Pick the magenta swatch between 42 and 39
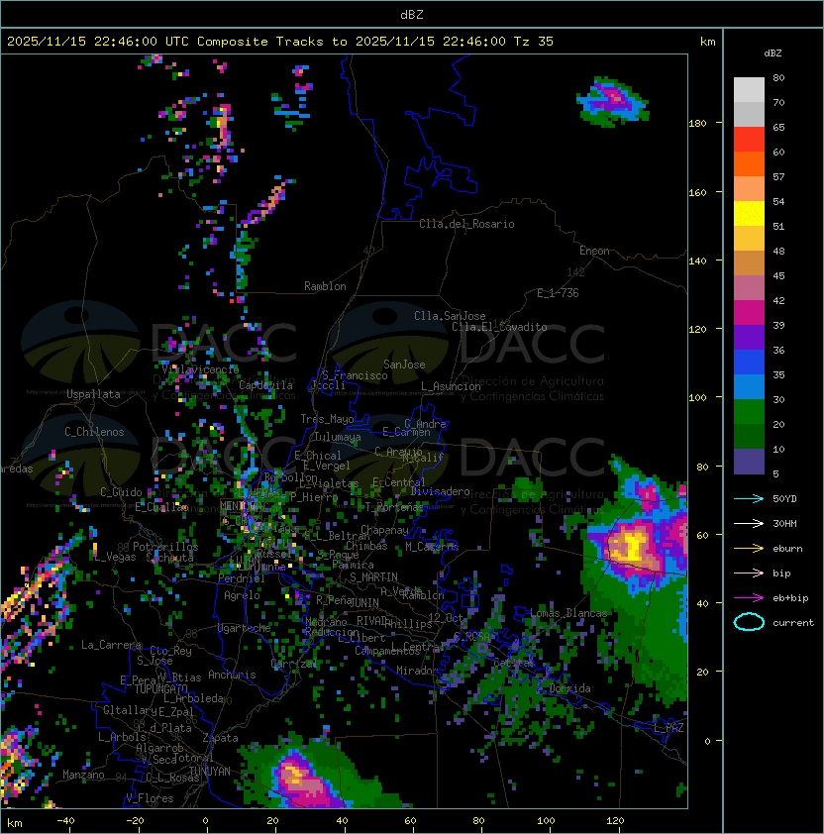The image size is (824, 834). point(749,313)
